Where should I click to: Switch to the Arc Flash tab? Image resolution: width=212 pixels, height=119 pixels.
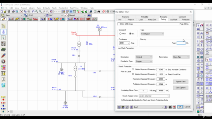tap(174, 20)
